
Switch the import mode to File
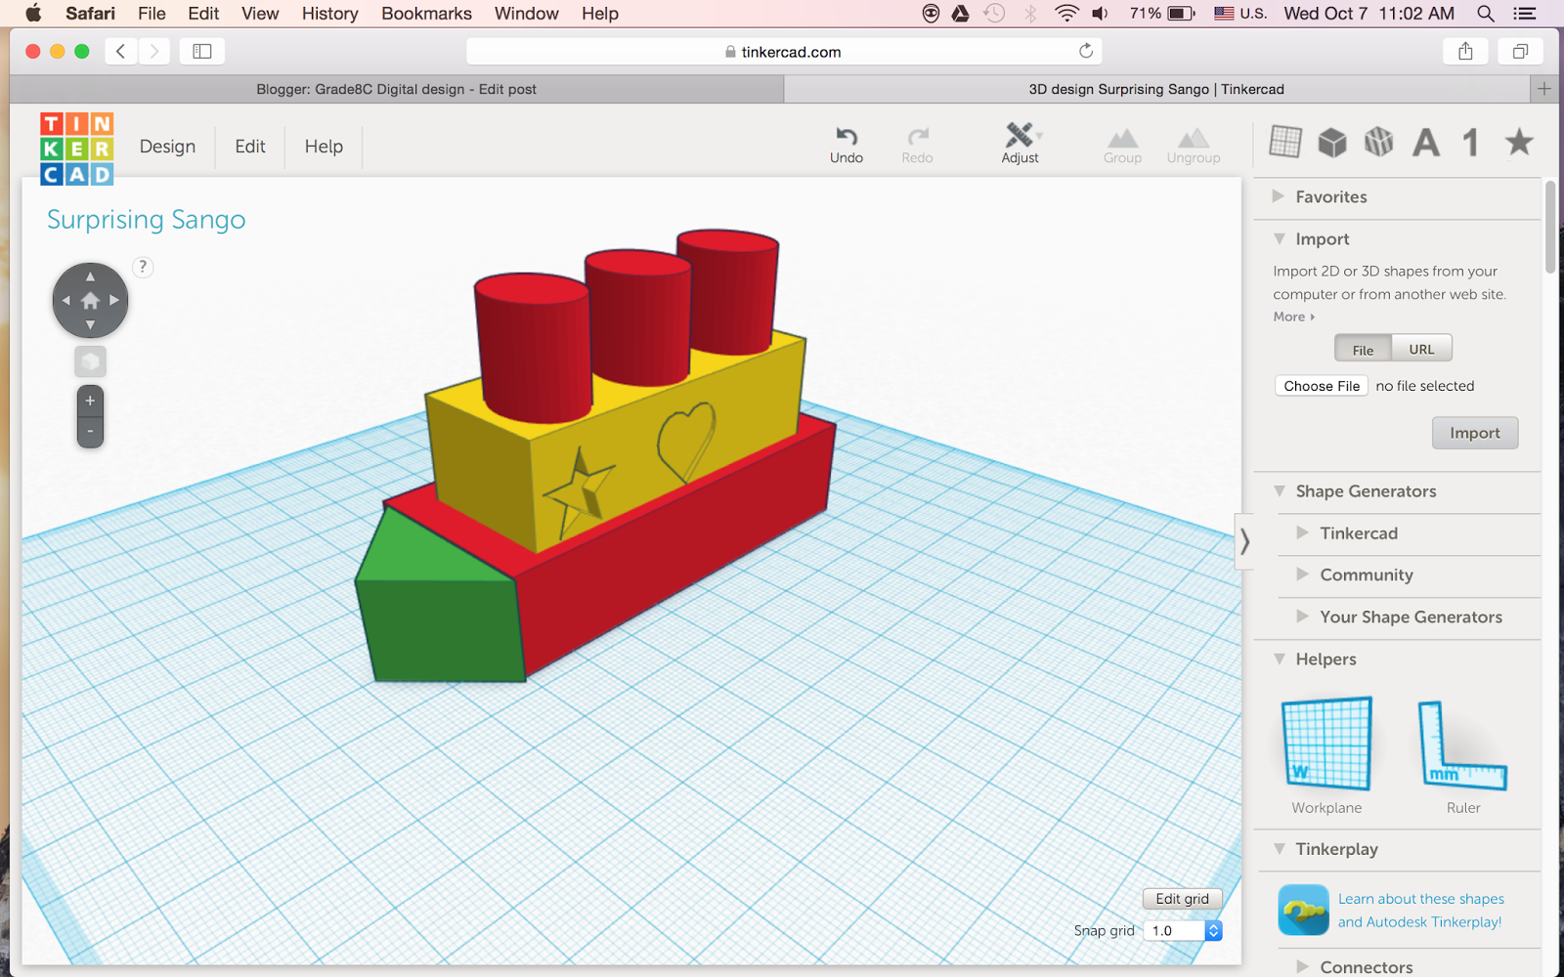(x=1363, y=348)
